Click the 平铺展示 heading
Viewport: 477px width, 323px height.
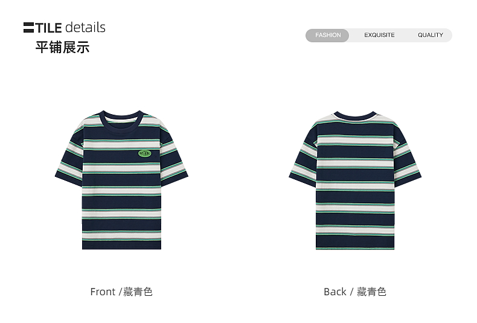pos(62,48)
